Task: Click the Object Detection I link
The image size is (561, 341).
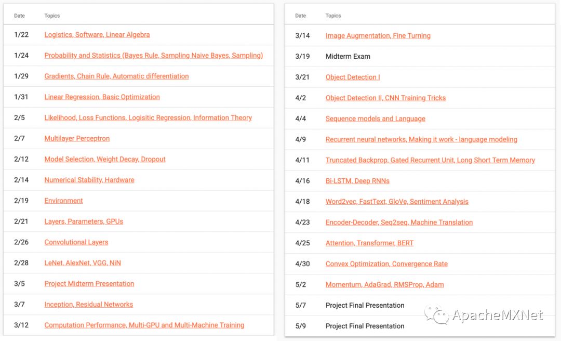Action: 353,77
